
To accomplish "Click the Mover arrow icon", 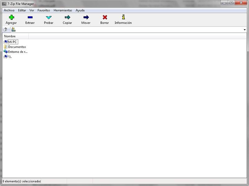I will click(86, 17).
